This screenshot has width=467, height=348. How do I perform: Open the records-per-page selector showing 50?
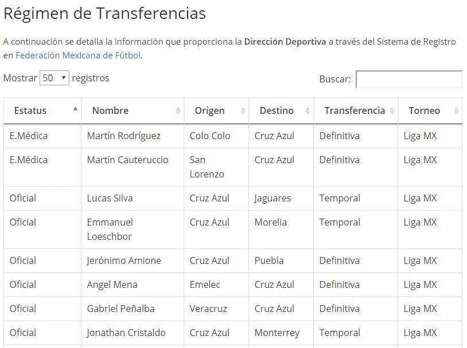(55, 78)
